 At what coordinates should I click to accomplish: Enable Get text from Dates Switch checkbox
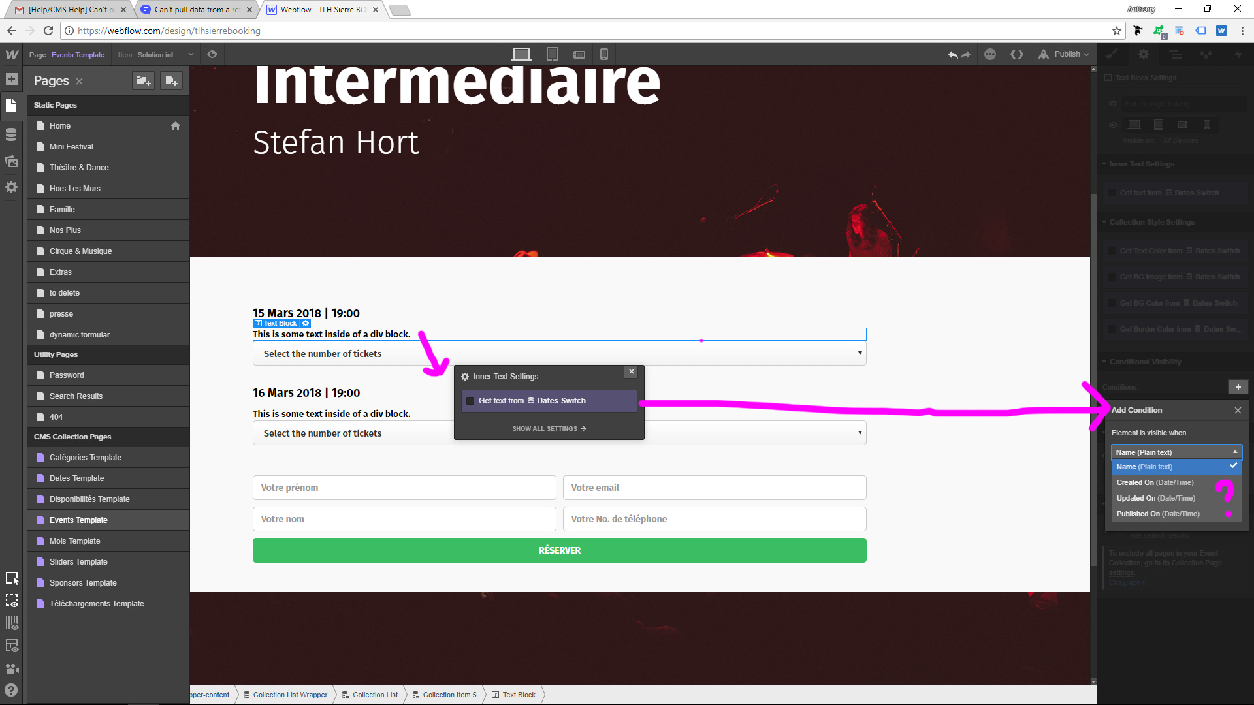(470, 401)
